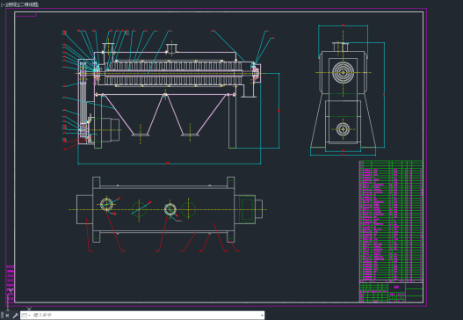Expand recent commands dropdown in command line
Screen dimensions: 463x320
point(26,316)
